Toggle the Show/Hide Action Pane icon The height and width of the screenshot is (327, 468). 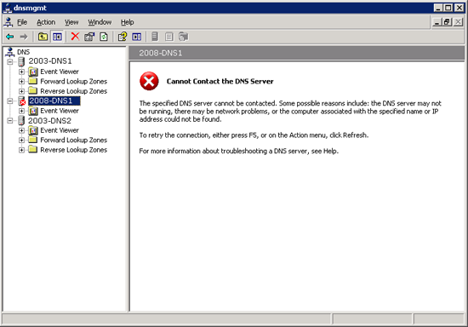coord(137,37)
